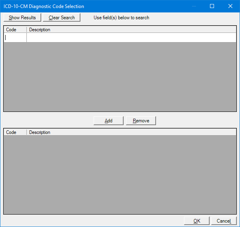Image resolution: width=240 pixels, height=227 pixels.
Task: Click the Code/Description column divider in upper grid
Action: tap(27, 30)
